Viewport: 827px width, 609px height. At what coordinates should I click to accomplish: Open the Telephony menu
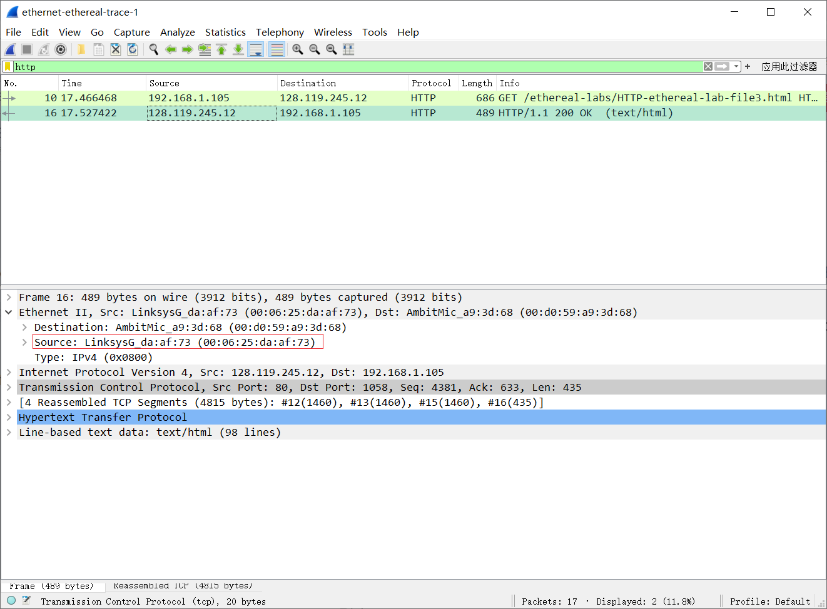[280, 32]
